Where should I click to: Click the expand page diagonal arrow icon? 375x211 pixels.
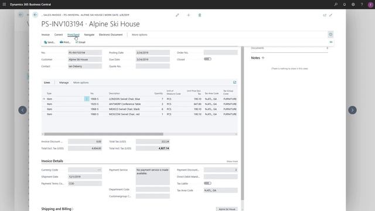[330, 15]
